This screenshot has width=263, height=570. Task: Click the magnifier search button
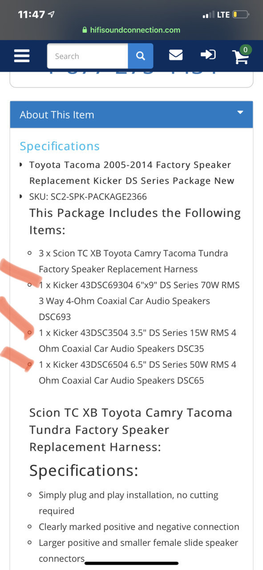[x=141, y=56]
